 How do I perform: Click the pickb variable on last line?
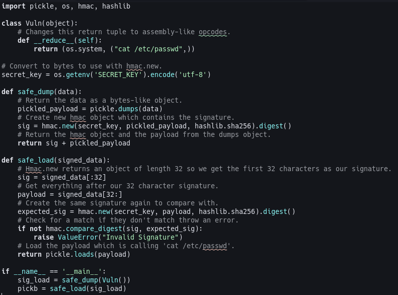[27, 288]
